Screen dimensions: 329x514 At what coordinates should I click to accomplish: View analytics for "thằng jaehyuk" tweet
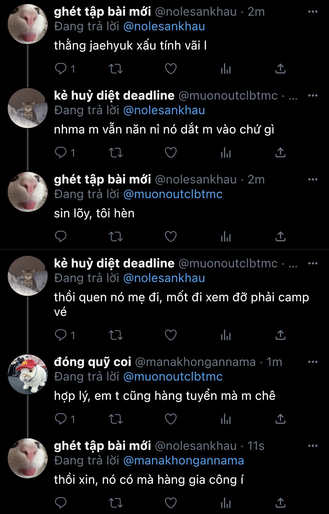tap(226, 69)
